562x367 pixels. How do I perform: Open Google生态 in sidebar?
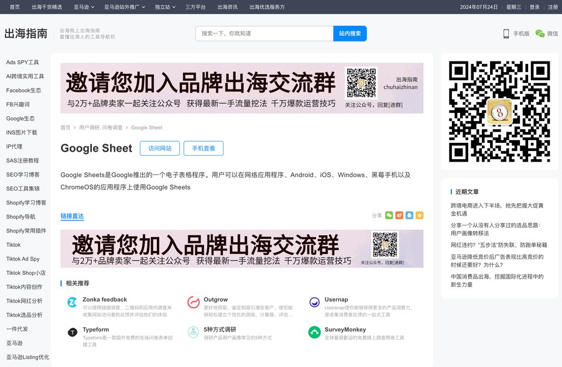pyautogui.click(x=20, y=118)
